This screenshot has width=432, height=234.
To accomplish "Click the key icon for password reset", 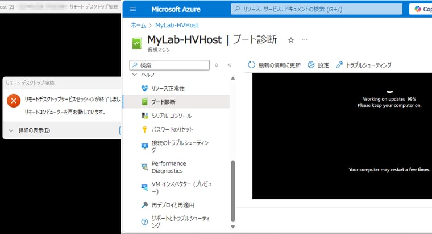I will [144, 129].
